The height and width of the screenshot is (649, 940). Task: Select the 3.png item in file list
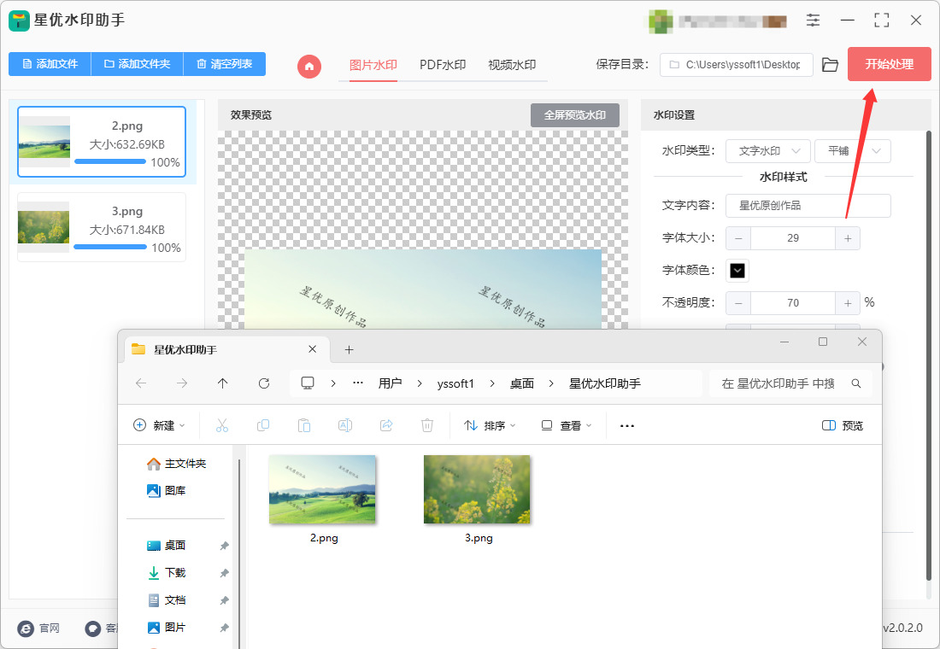[x=102, y=227]
